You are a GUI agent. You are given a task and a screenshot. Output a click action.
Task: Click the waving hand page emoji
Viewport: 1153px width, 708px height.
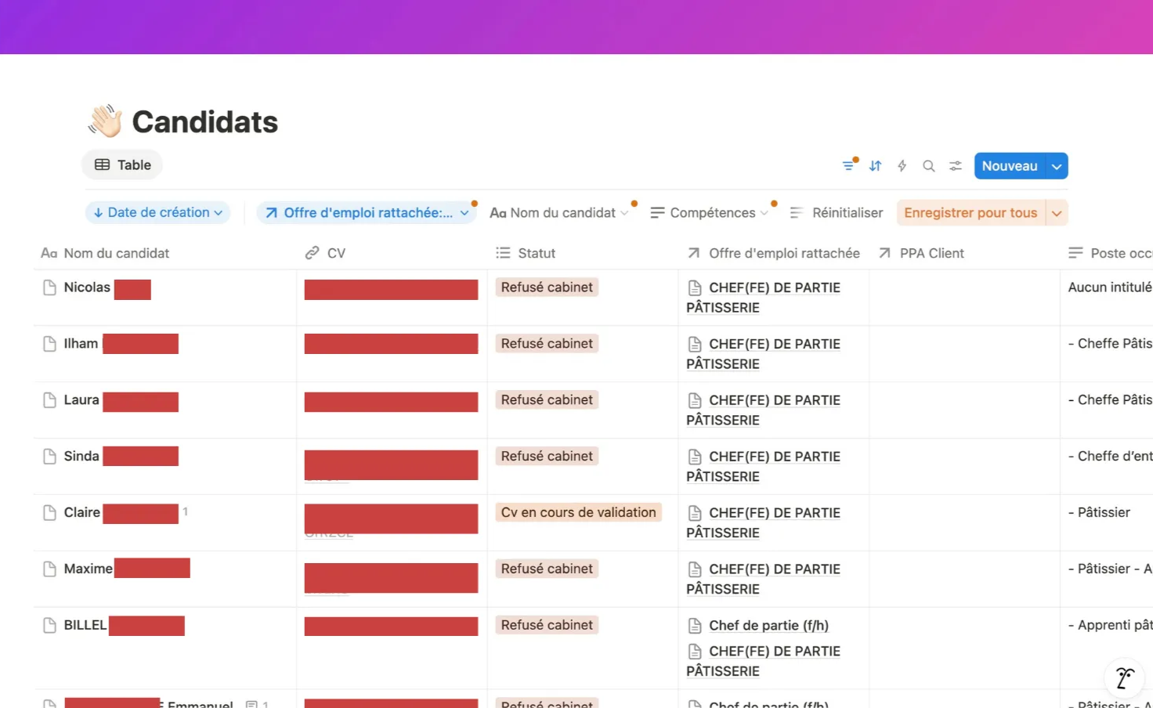point(105,121)
